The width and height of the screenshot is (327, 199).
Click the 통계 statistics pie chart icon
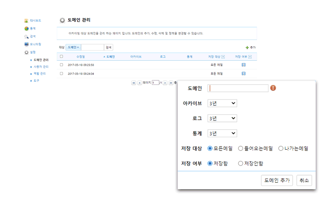(26, 29)
